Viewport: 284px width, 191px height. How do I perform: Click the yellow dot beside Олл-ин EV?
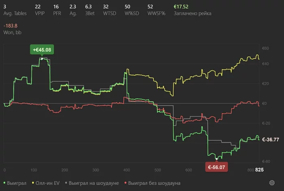pos(32,183)
